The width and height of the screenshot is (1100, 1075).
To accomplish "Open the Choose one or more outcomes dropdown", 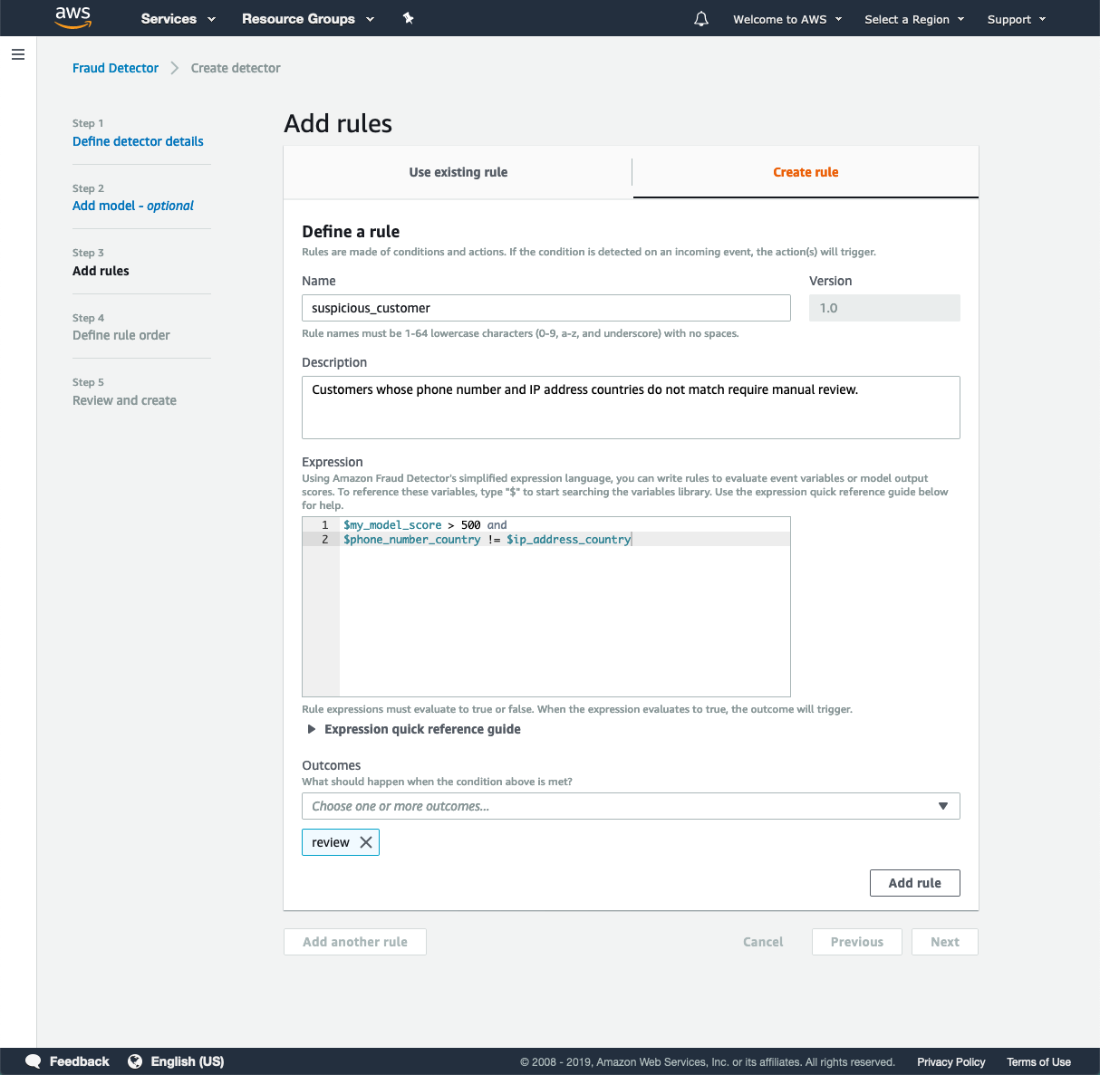I will point(631,806).
